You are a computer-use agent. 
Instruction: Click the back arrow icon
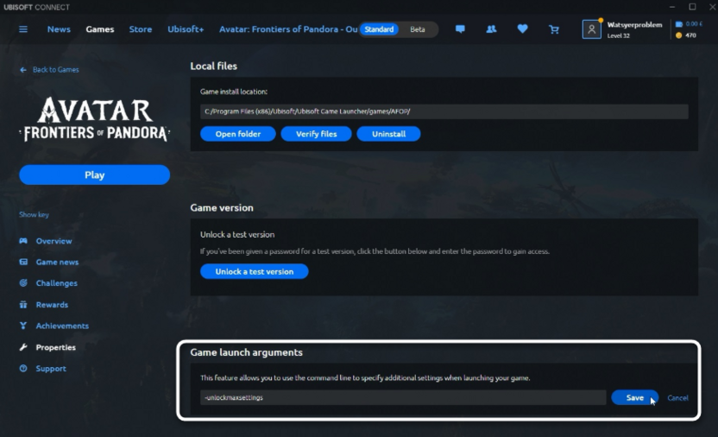[23, 70]
